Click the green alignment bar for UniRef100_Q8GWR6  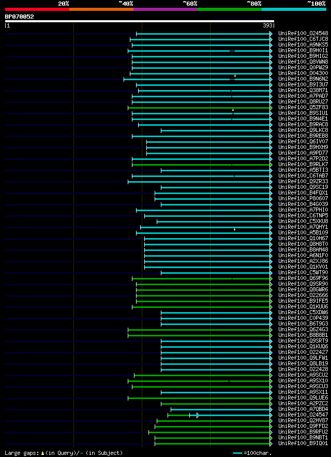(203, 290)
